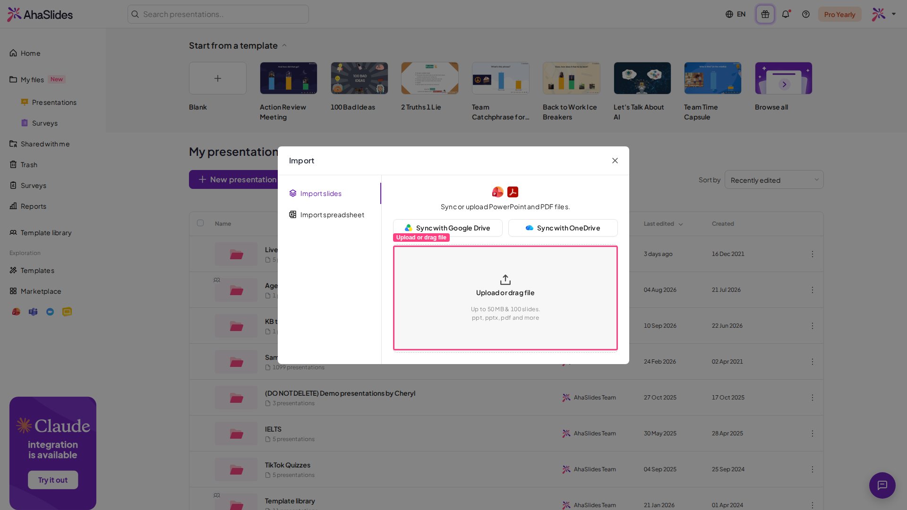Click Sync with Google Drive

[447, 228]
